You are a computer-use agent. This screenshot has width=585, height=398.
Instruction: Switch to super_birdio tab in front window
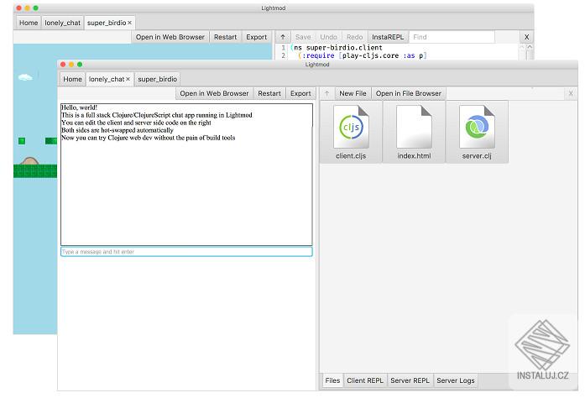157,79
